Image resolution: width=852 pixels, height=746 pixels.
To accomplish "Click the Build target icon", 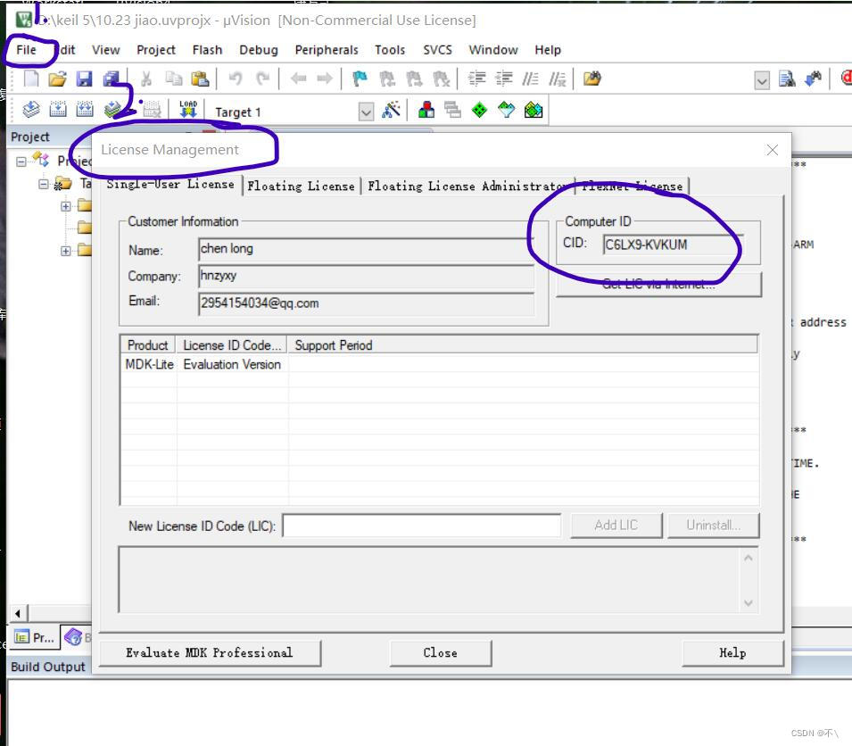I will click(x=58, y=110).
